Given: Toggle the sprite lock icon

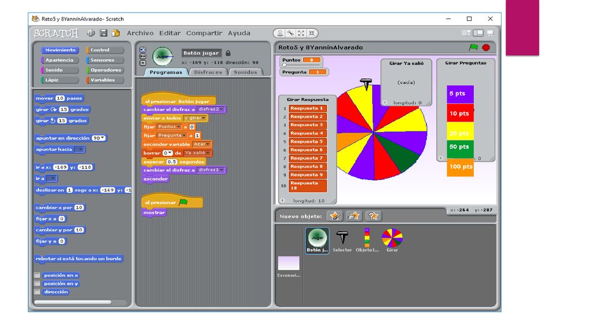Looking at the screenshot, I should click(228, 53).
